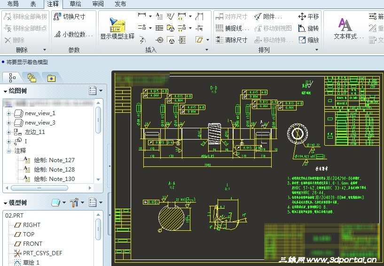Click the Show Model Annotations (显示模型注释) icon
The height and width of the screenshot is (266, 384).
118,25
